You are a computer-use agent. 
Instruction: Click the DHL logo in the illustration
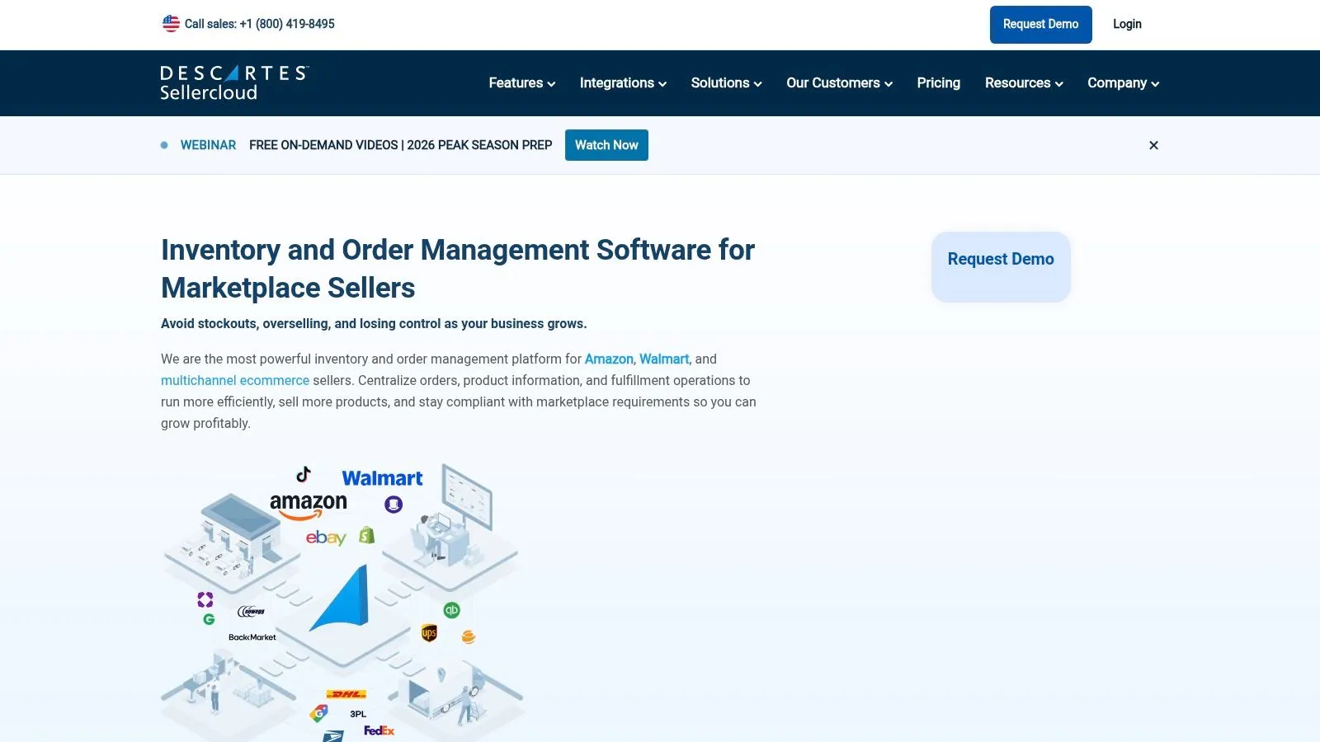pos(346,694)
